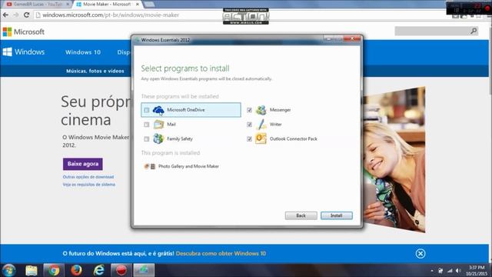Check the Family Safety checkbox
Screen dimensions: 492x277
147,138
